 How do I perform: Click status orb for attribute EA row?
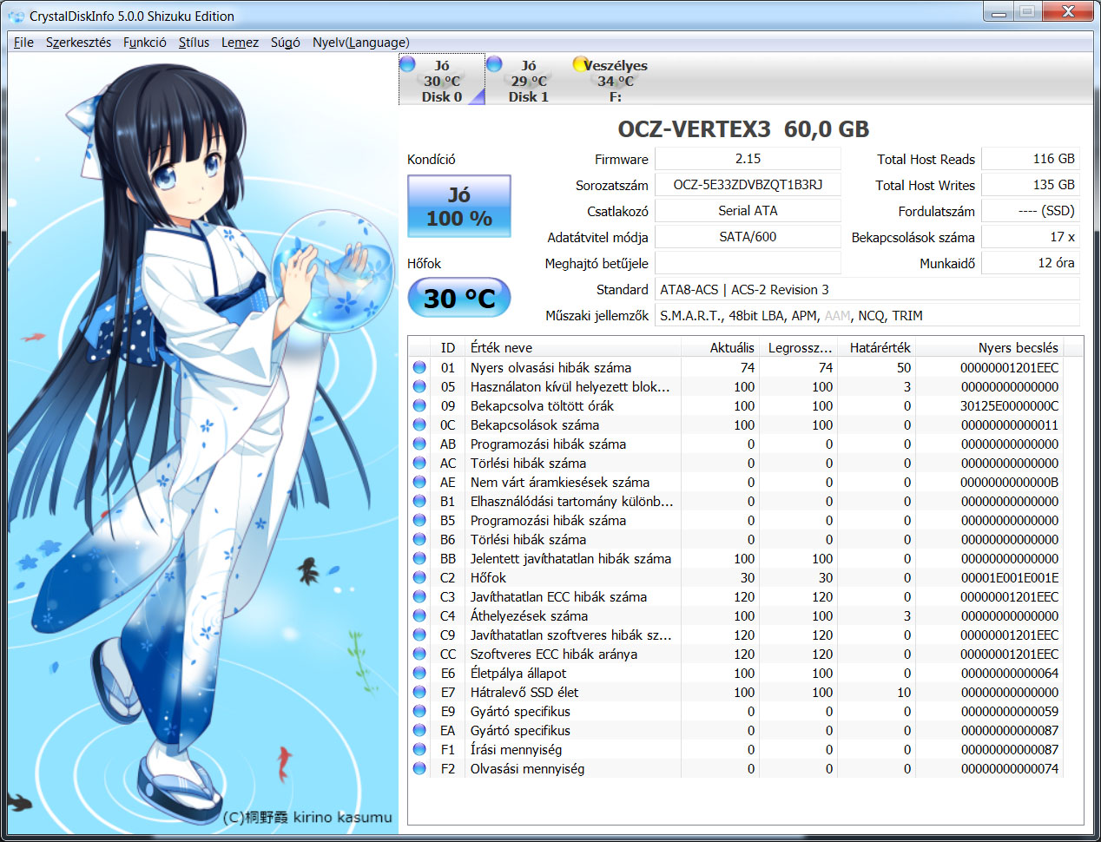tap(419, 730)
